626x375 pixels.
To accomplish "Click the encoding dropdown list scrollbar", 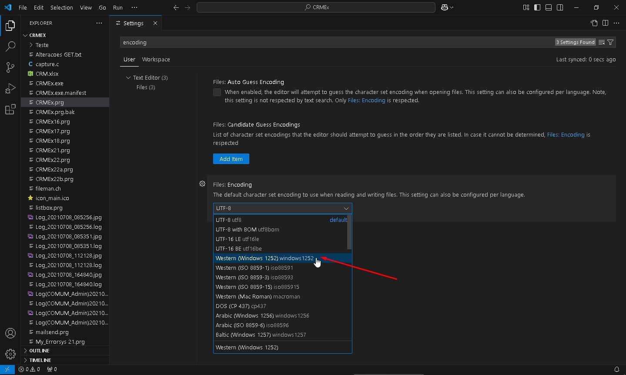I will pos(349,233).
